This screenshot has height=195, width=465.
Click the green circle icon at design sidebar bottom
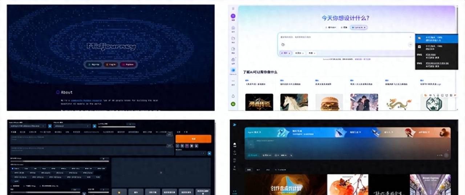pyautogui.click(x=233, y=104)
